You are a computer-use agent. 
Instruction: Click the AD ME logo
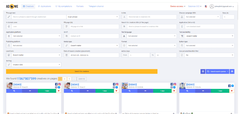(x=13, y=6)
